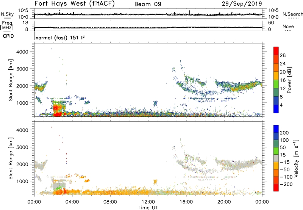Pick the bright blue lowest Power colorbar segment

pos(276,109)
